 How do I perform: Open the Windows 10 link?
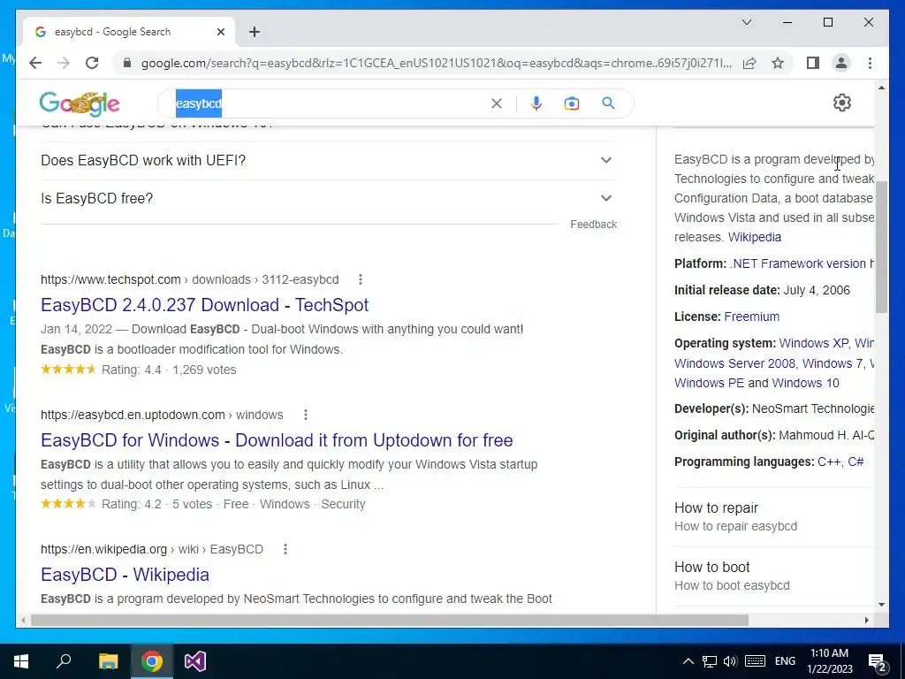(x=805, y=384)
